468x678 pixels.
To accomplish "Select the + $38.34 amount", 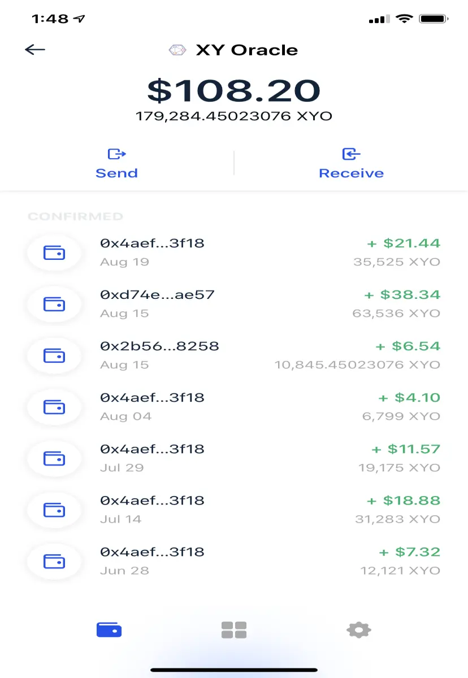I will tap(402, 295).
